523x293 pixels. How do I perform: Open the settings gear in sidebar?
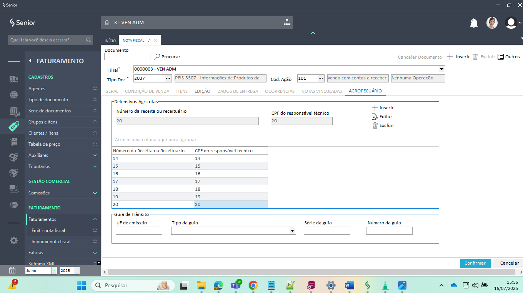14,240
